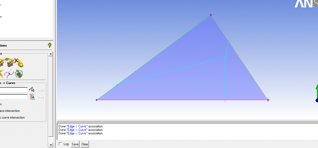Select Associate Face to Surface tool
The height and width of the screenshot is (148, 318).
click(x=9, y=63)
